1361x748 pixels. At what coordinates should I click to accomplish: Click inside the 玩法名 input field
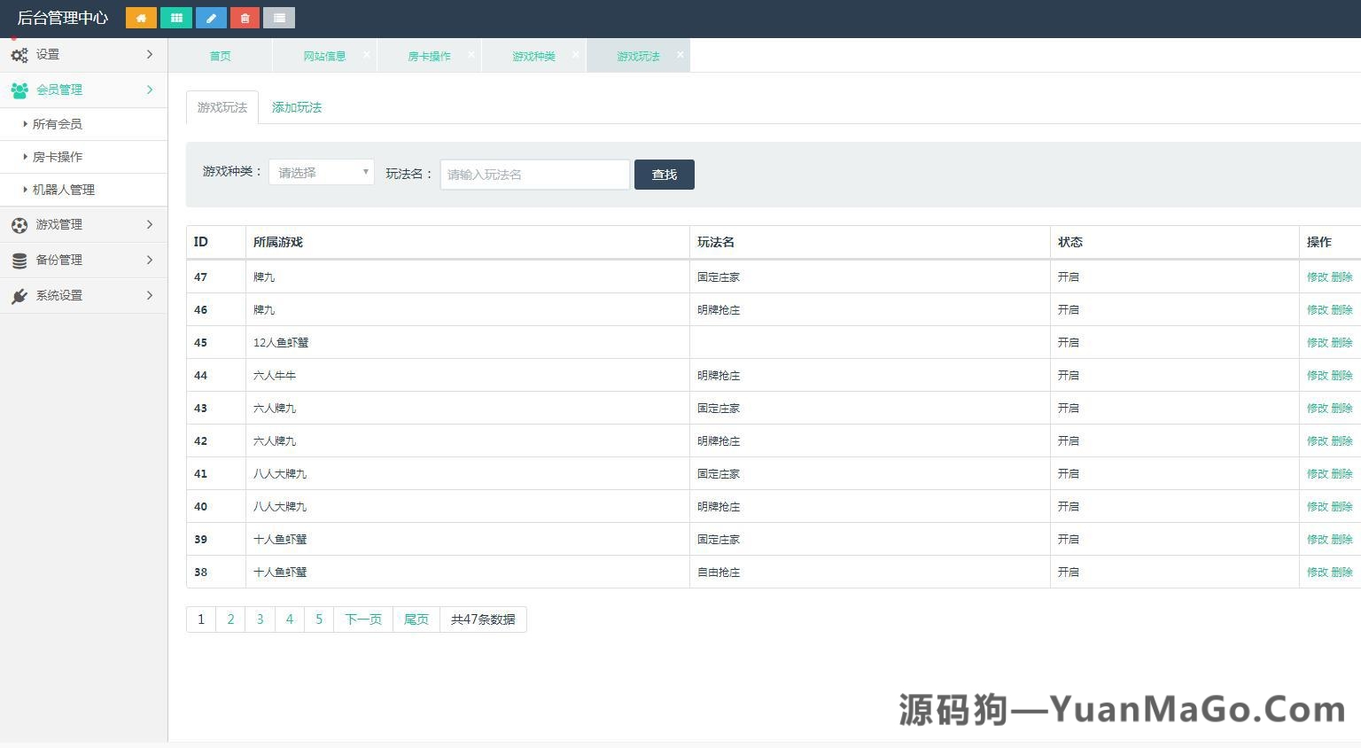coord(533,175)
